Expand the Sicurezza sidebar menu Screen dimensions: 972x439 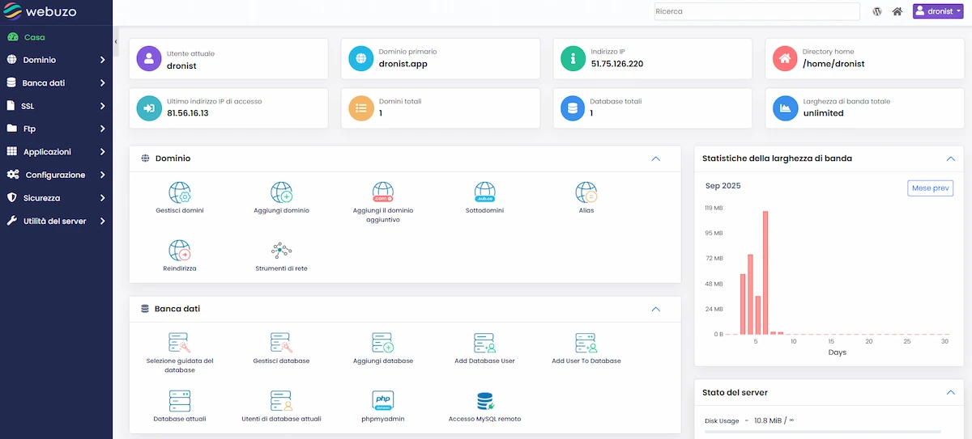[x=55, y=197]
